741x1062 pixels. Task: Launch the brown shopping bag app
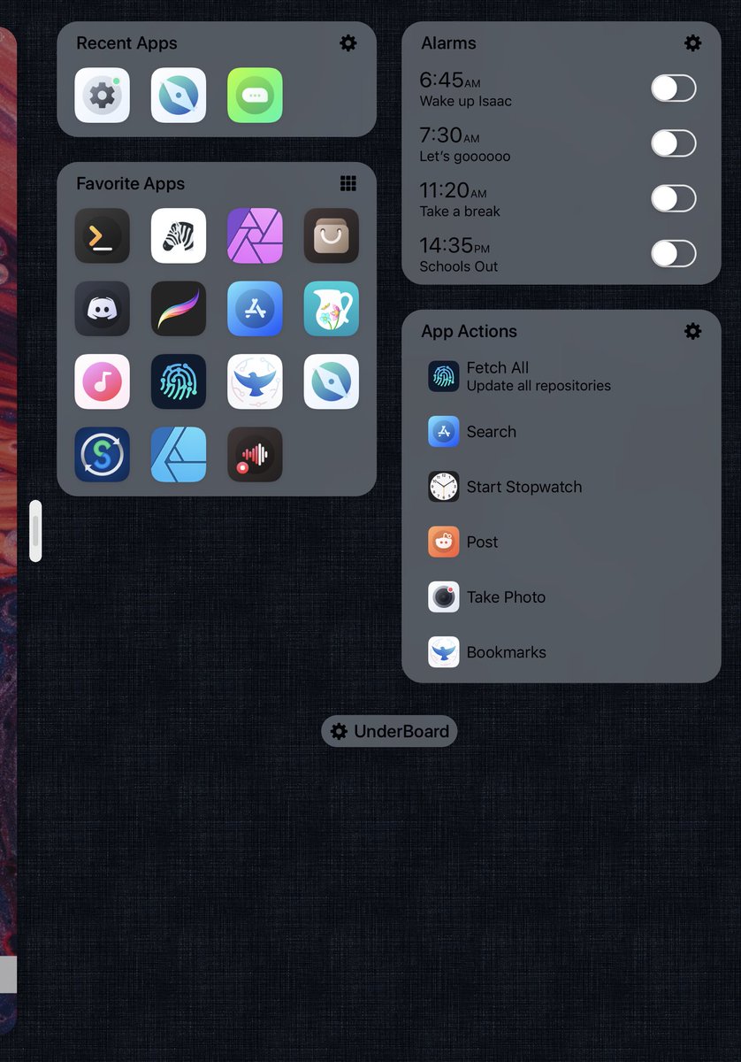tap(332, 236)
